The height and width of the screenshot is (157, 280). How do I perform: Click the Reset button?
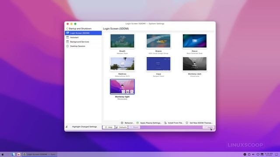(x=134, y=127)
